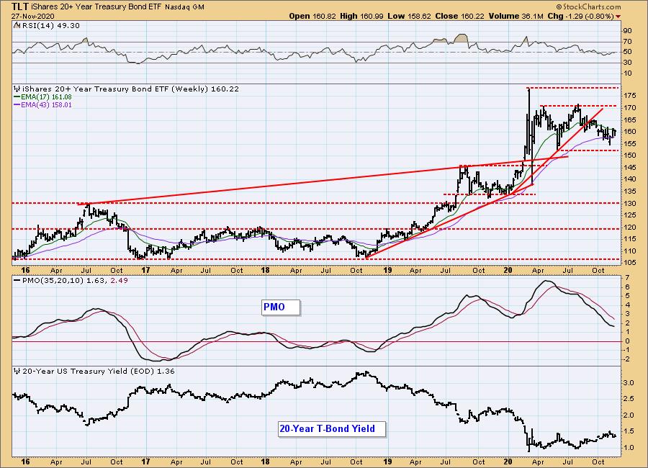Click the black line legend marker beside PMO(35,20,10)
Image resolution: width=648 pixels, height=468 pixels.
pos(17,280)
